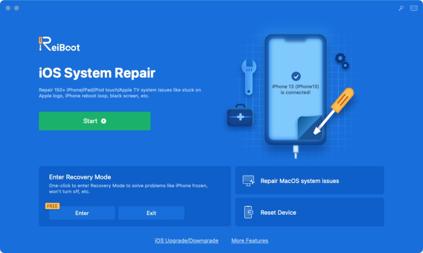Click the orange screwdriver icon
Image resolution: width=423 pixels, height=253 pixels.
[336, 109]
